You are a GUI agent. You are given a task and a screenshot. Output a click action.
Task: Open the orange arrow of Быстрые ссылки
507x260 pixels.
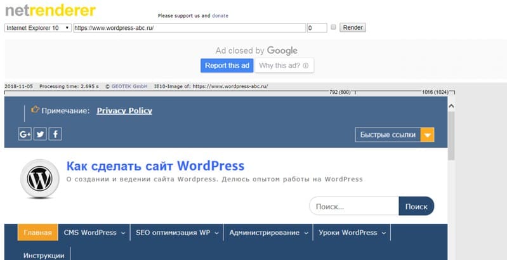click(x=427, y=134)
